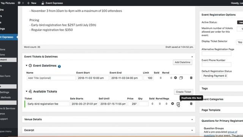
Task: Edit the Event Start date field
Action: (93, 78)
